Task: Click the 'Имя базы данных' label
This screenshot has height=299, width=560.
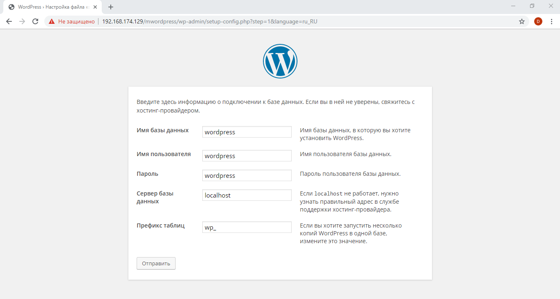Action: pyautogui.click(x=162, y=130)
